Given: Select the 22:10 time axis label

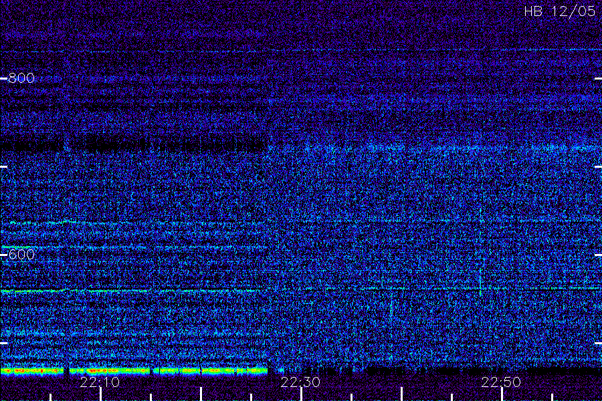Looking at the screenshot, I should point(100,382).
